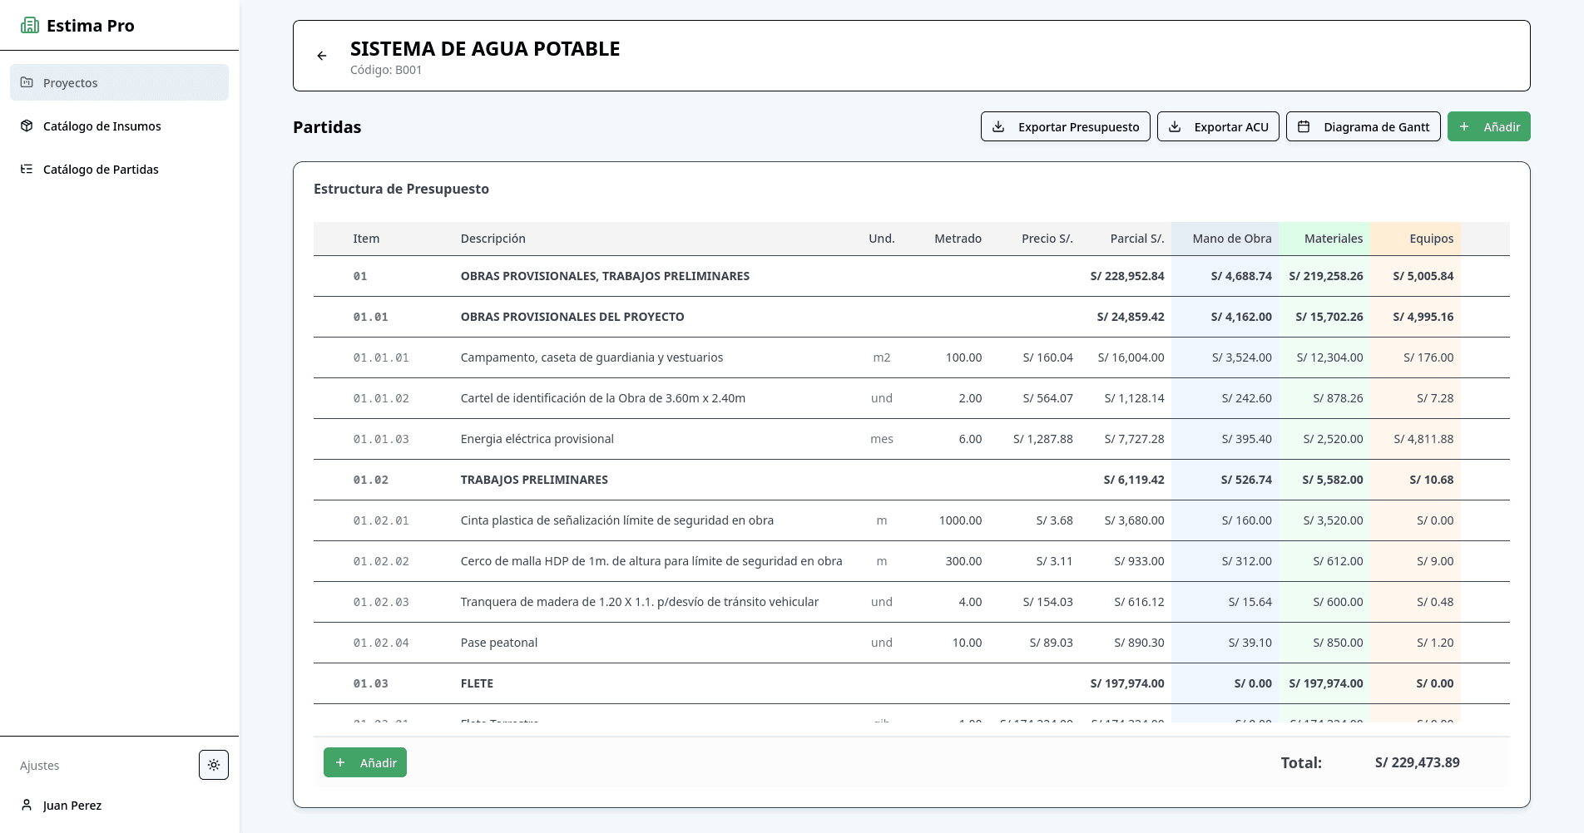Click the top green Añadir button
The image size is (1584, 833).
point(1488,126)
